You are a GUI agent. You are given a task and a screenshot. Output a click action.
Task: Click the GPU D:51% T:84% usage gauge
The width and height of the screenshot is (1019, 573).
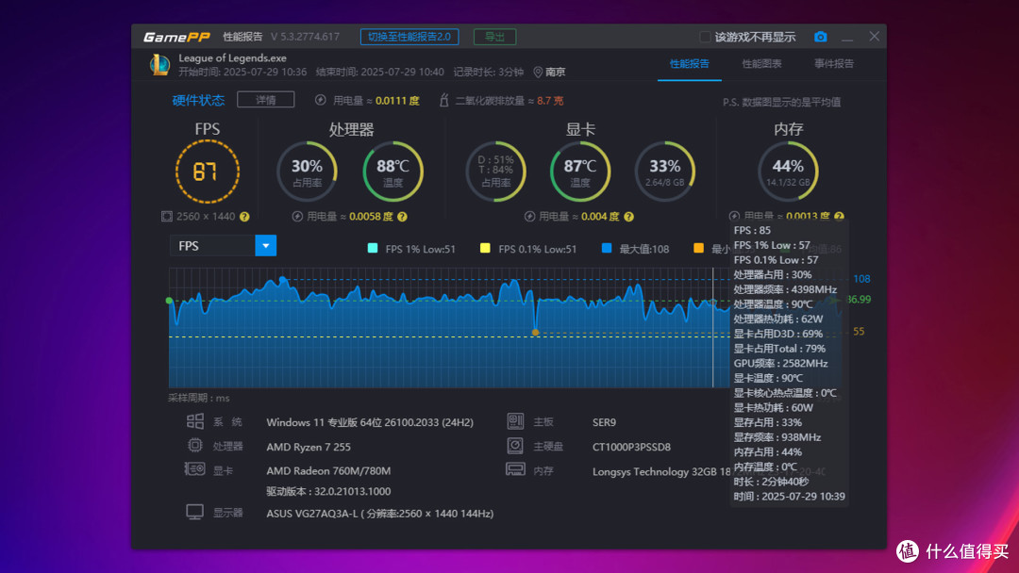pyautogui.click(x=496, y=172)
